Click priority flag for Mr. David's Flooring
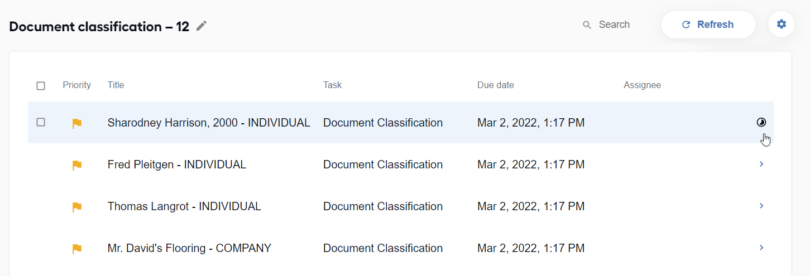Image resolution: width=810 pixels, height=276 pixels. coord(77,249)
